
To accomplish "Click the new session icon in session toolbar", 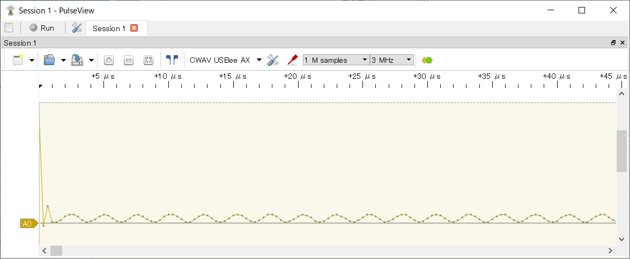I will pyautogui.click(x=18, y=60).
